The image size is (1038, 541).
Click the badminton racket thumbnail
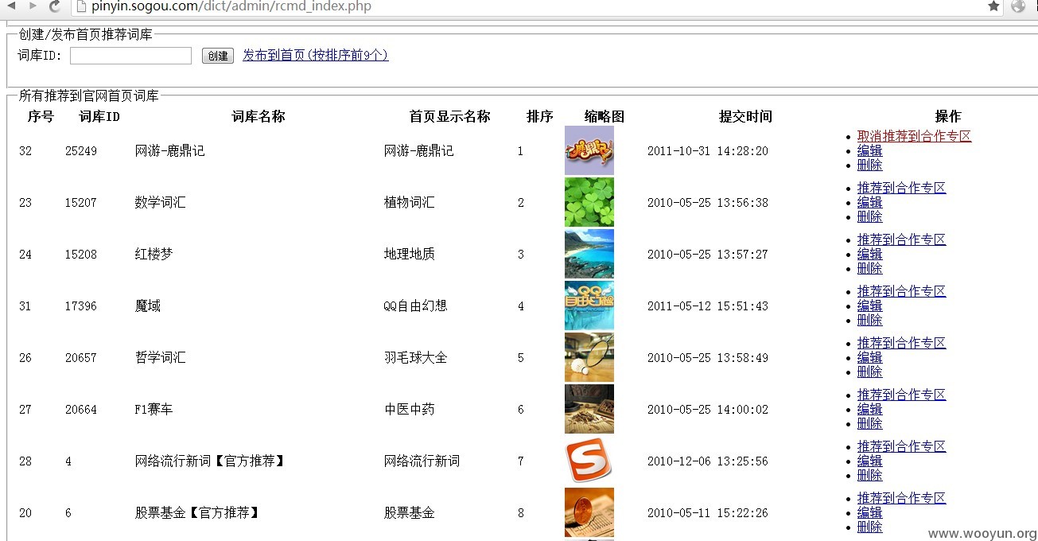[589, 357]
